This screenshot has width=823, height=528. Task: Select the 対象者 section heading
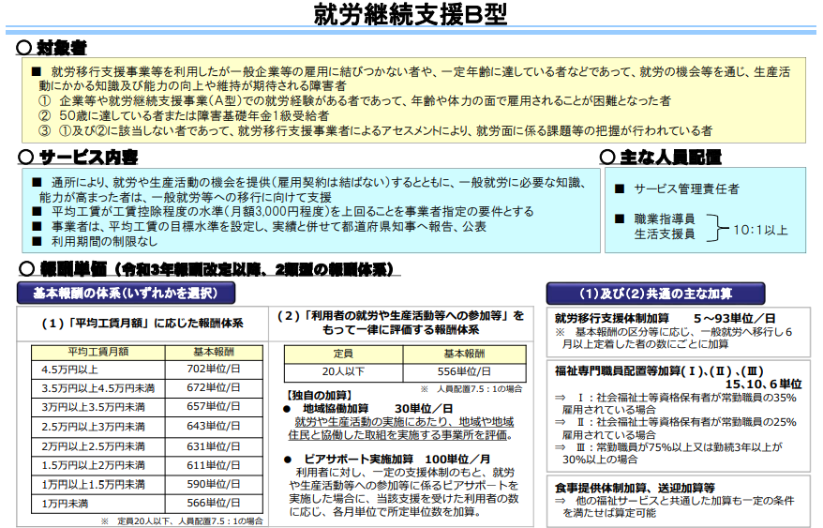point(52,48)
